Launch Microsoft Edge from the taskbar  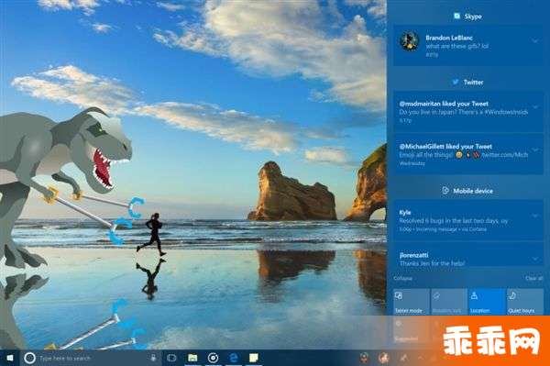coord(234,358)
